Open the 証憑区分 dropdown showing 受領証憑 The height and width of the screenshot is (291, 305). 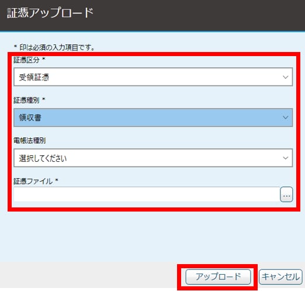coord(153,77)
